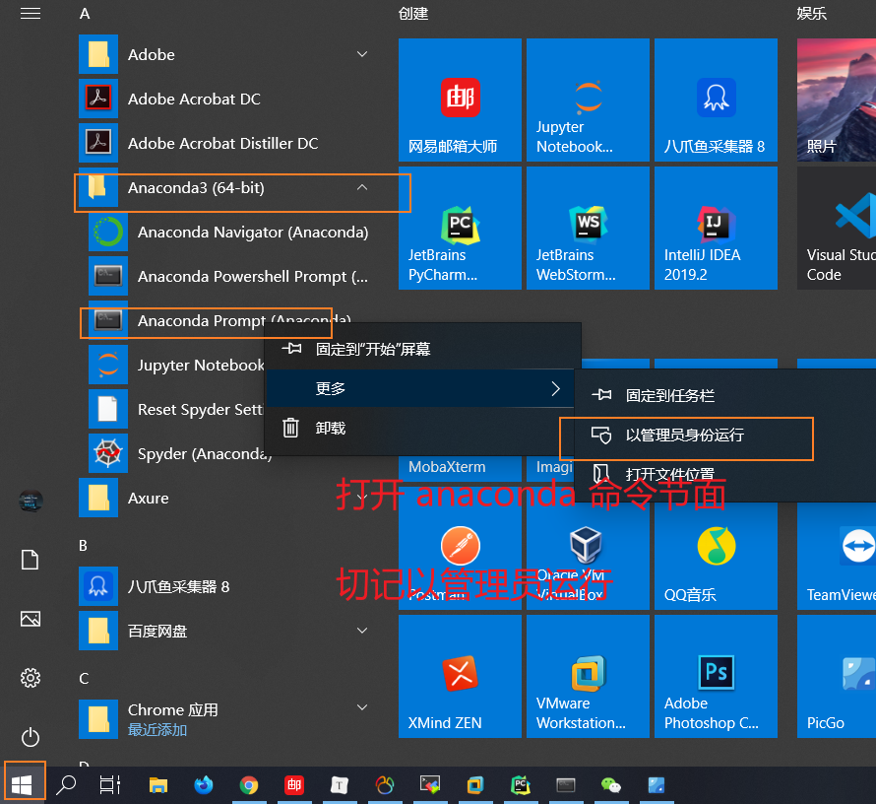Click the letter A section header
876x804 pixels.
85,14
